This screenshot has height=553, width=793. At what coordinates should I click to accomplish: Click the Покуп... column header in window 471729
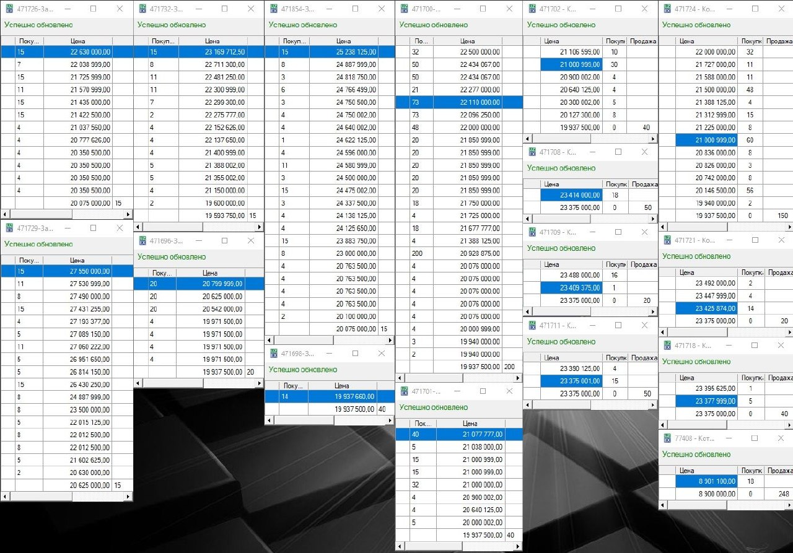(x=29, y=260)
